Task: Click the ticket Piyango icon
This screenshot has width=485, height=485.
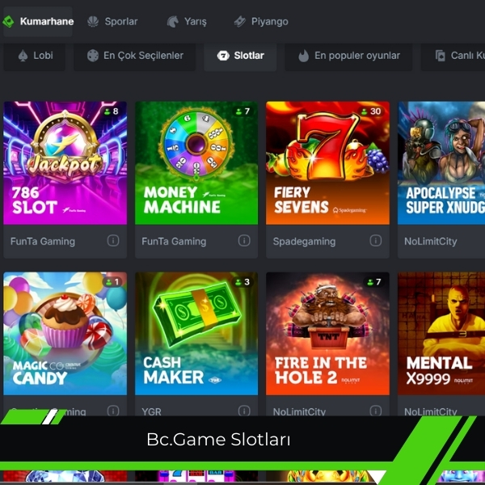Action: (240, 21)
